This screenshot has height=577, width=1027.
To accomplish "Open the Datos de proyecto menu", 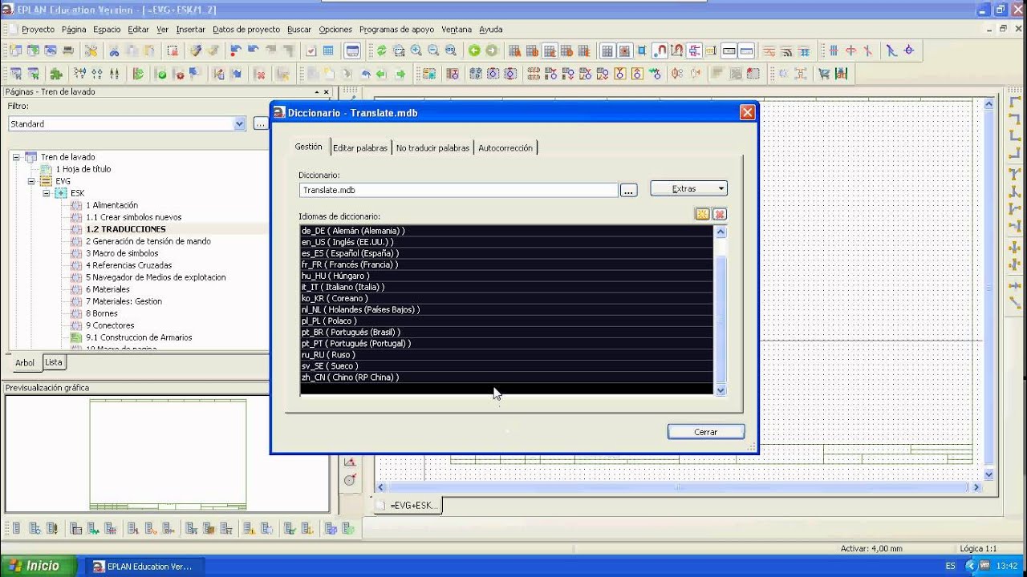I will pyautogui.click(x=246, y=30).
